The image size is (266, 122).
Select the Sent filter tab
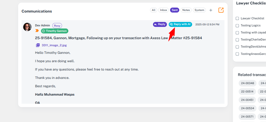tap(175, 10)
